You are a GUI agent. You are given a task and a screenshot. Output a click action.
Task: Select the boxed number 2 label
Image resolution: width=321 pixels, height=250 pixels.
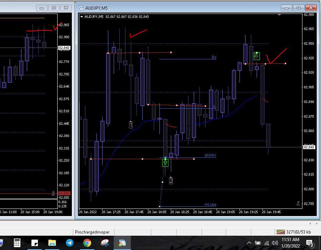pyautogui.click(x=171, y=181)
